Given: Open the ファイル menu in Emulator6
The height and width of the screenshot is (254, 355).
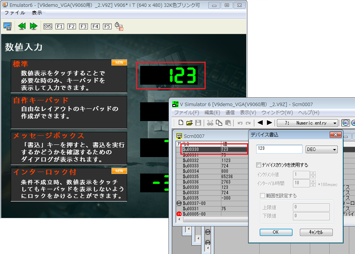Looking at the screenshot, I should click(15, 13).
